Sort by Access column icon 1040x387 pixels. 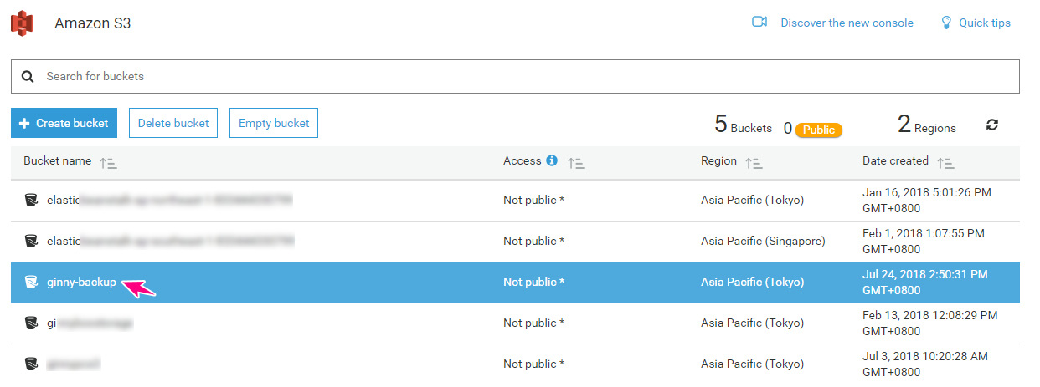(x=576, y=164)
